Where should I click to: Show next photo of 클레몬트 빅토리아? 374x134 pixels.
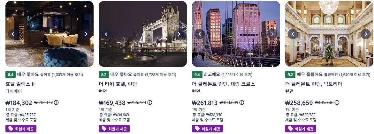tap(365, 34)
